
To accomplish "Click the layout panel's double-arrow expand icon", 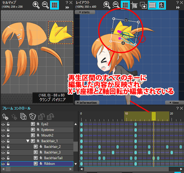I will tap(178, 8).
